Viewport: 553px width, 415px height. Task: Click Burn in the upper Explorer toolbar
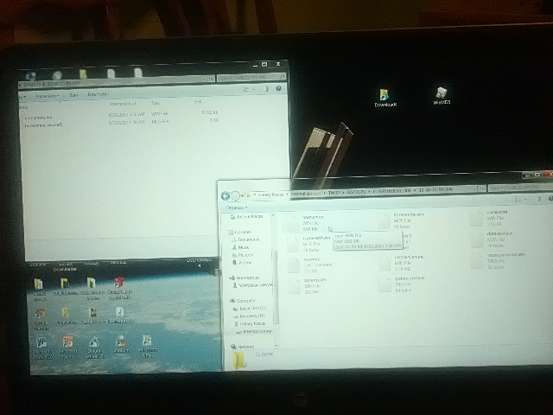tap(73, 95)
